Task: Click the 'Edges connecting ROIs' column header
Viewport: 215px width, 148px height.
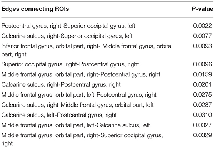Action: click(35, 9)
